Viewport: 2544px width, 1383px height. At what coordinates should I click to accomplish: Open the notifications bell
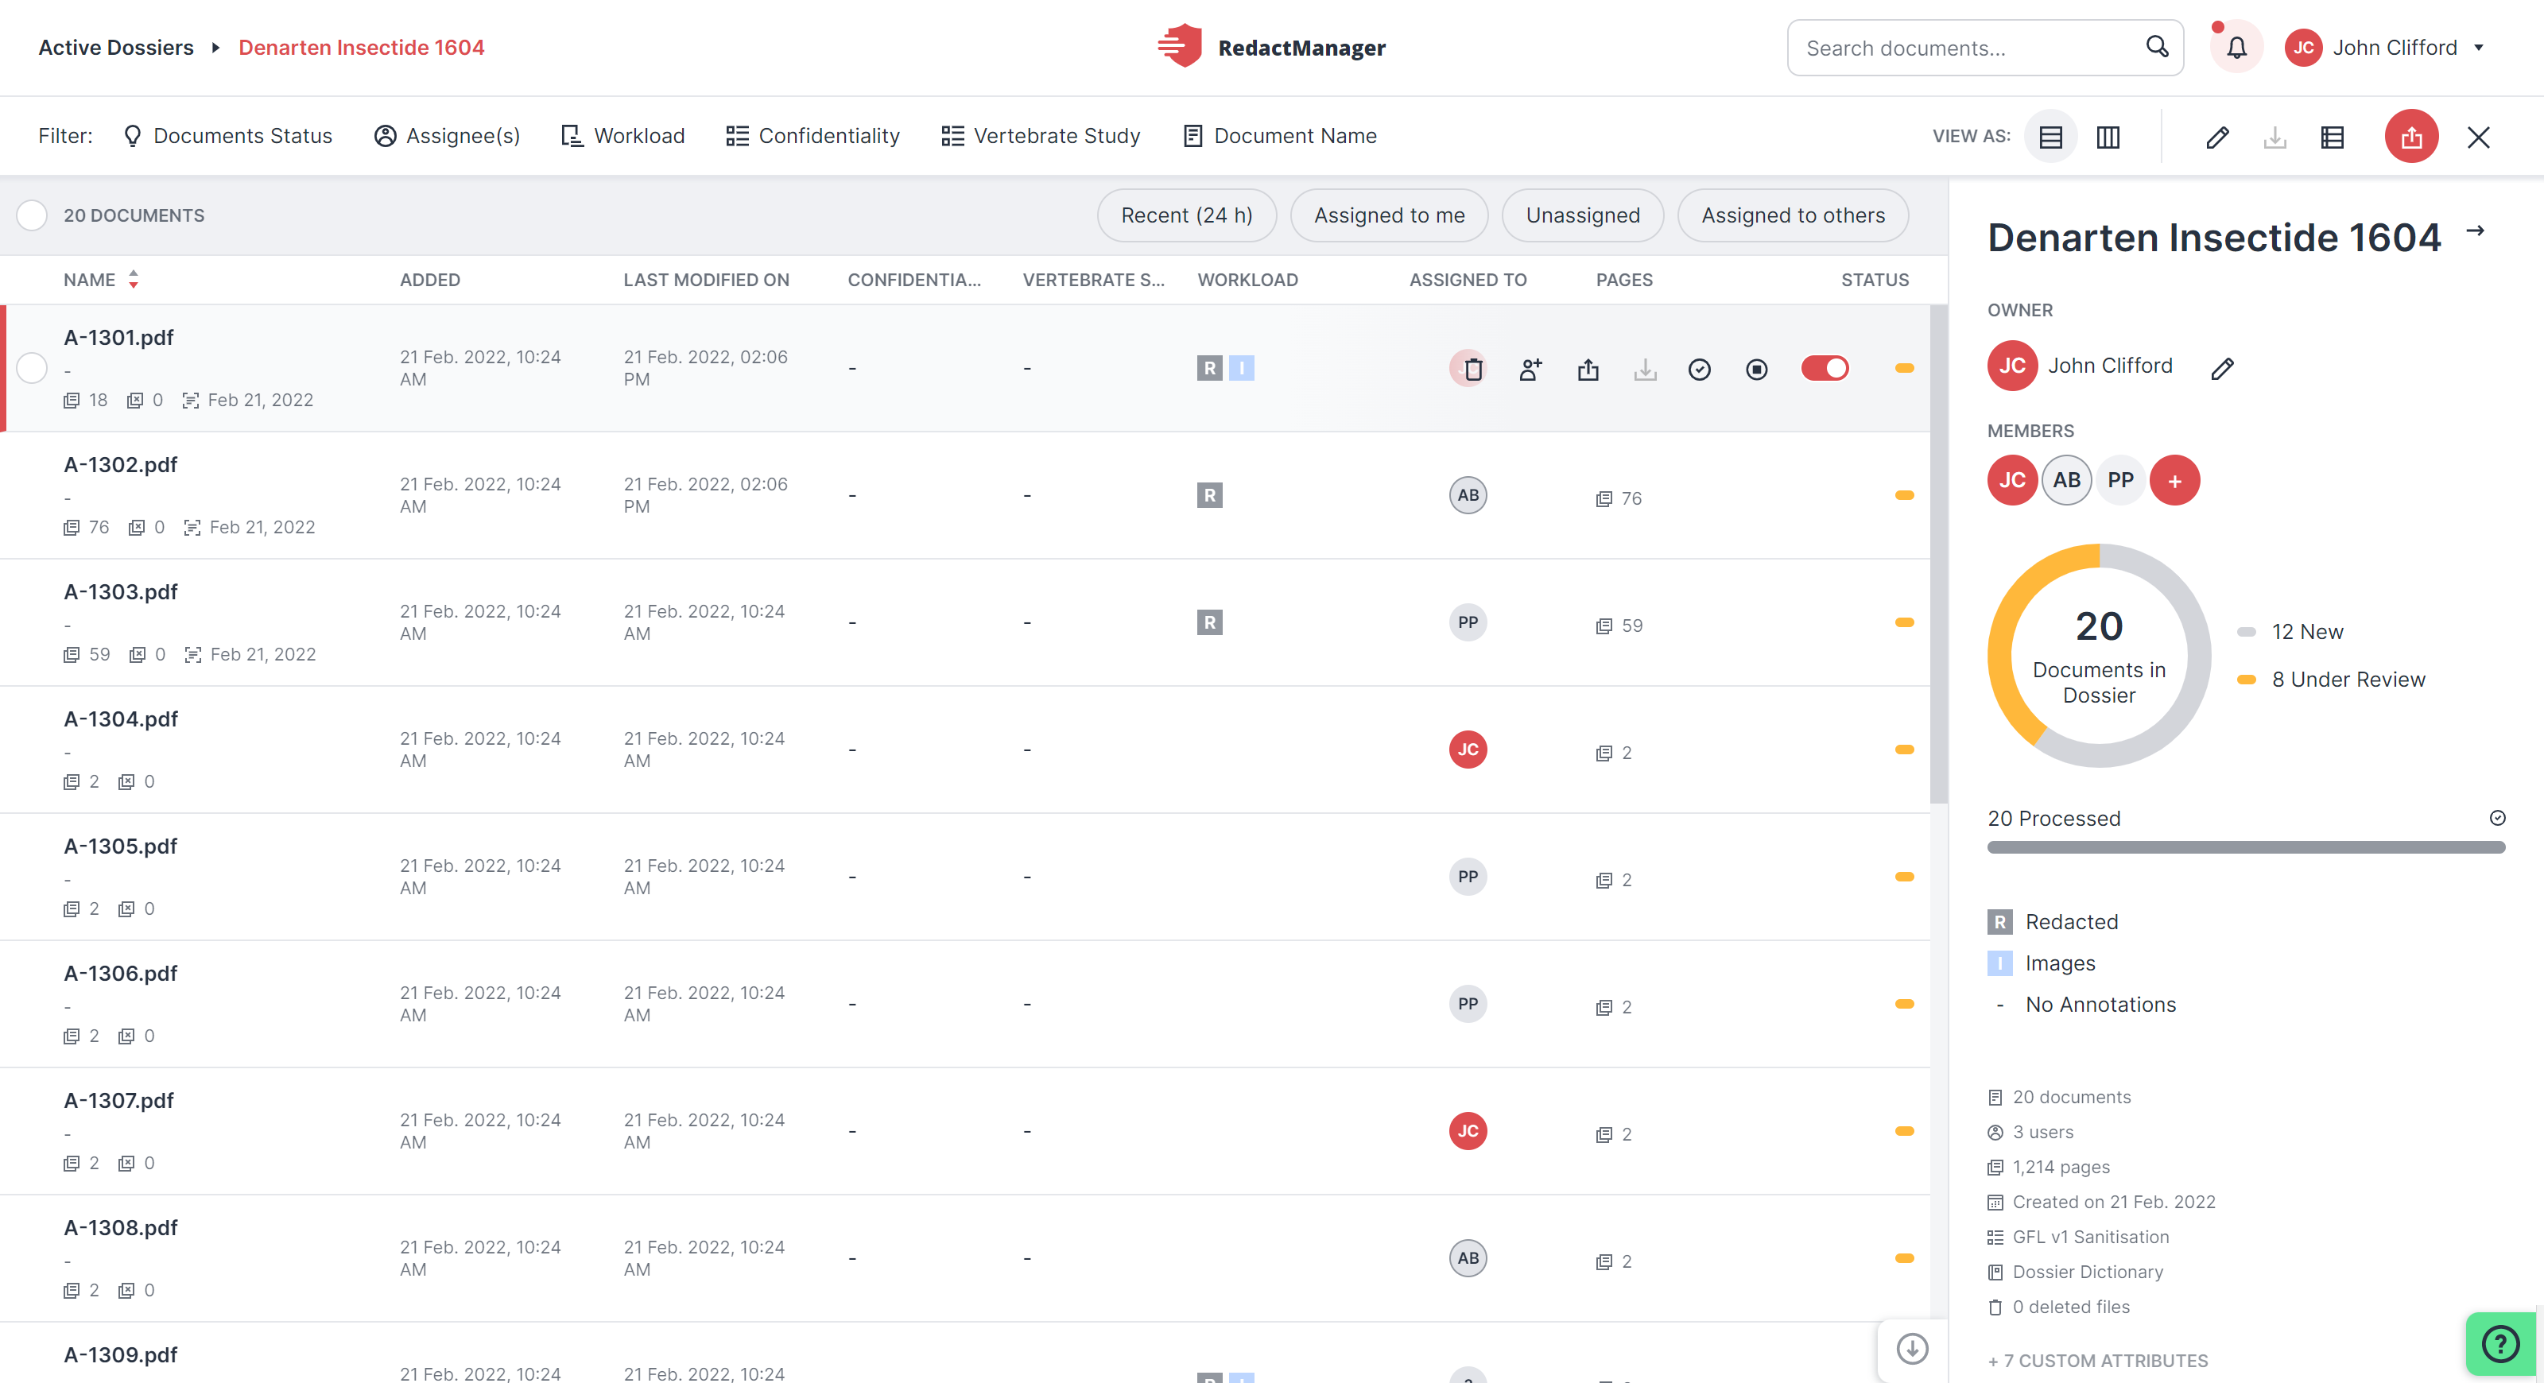click(2236, 48)
